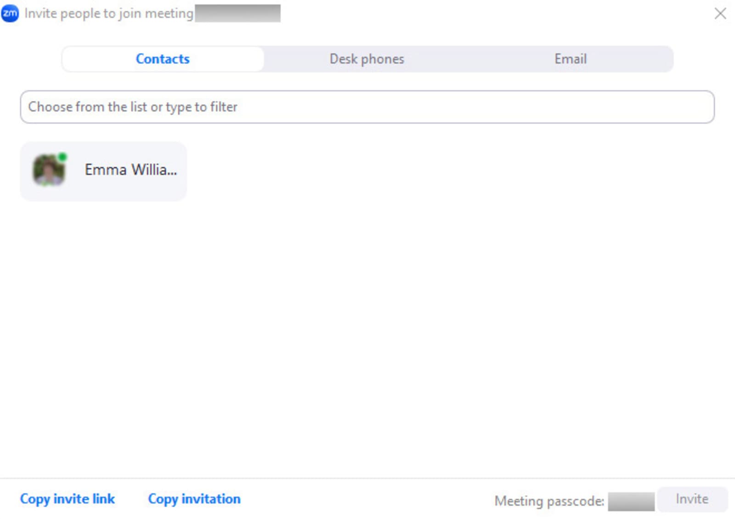This screenshot has height=519, width=735.
Task: Click the 'Invite people to join meeting' title
Action: coord(109,13)
